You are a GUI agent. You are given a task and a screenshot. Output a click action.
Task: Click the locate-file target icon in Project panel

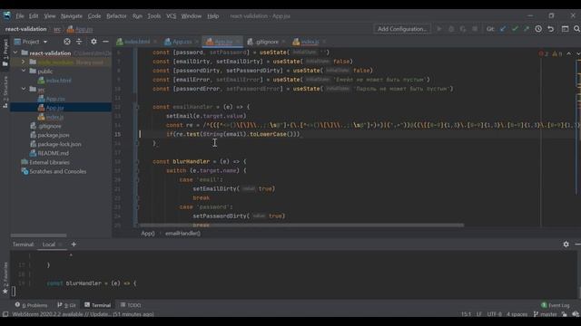67,42
